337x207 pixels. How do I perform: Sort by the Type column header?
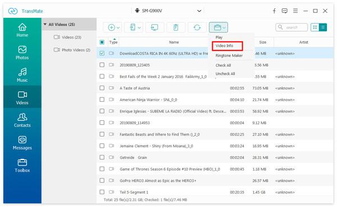113,42
